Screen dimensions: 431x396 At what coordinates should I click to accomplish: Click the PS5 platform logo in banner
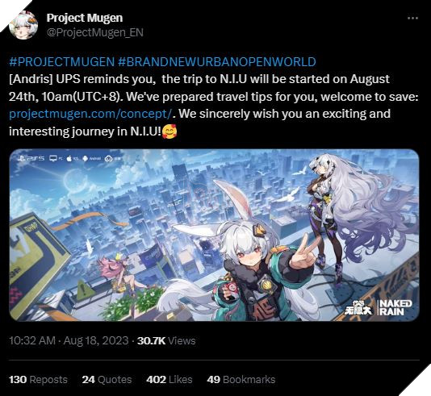(x=31, y=158)
